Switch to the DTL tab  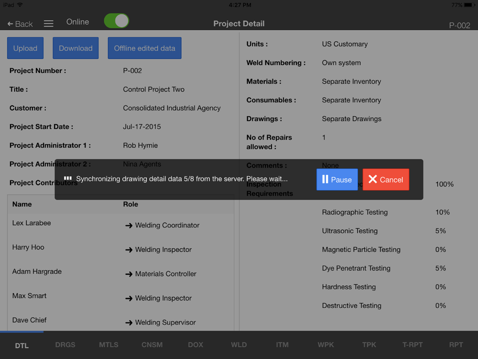(x=22, y=345)
